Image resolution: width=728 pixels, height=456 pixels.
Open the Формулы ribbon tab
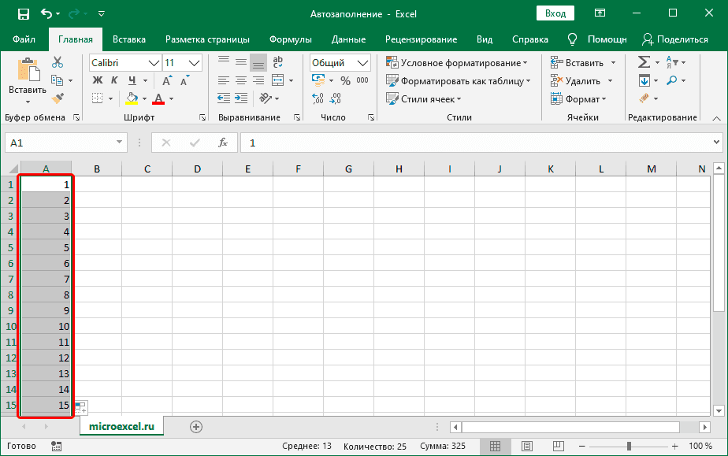tap(290, 39)
